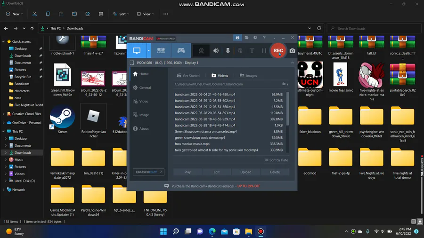
Task: Switch to Get Started tab
Action: 188,76
